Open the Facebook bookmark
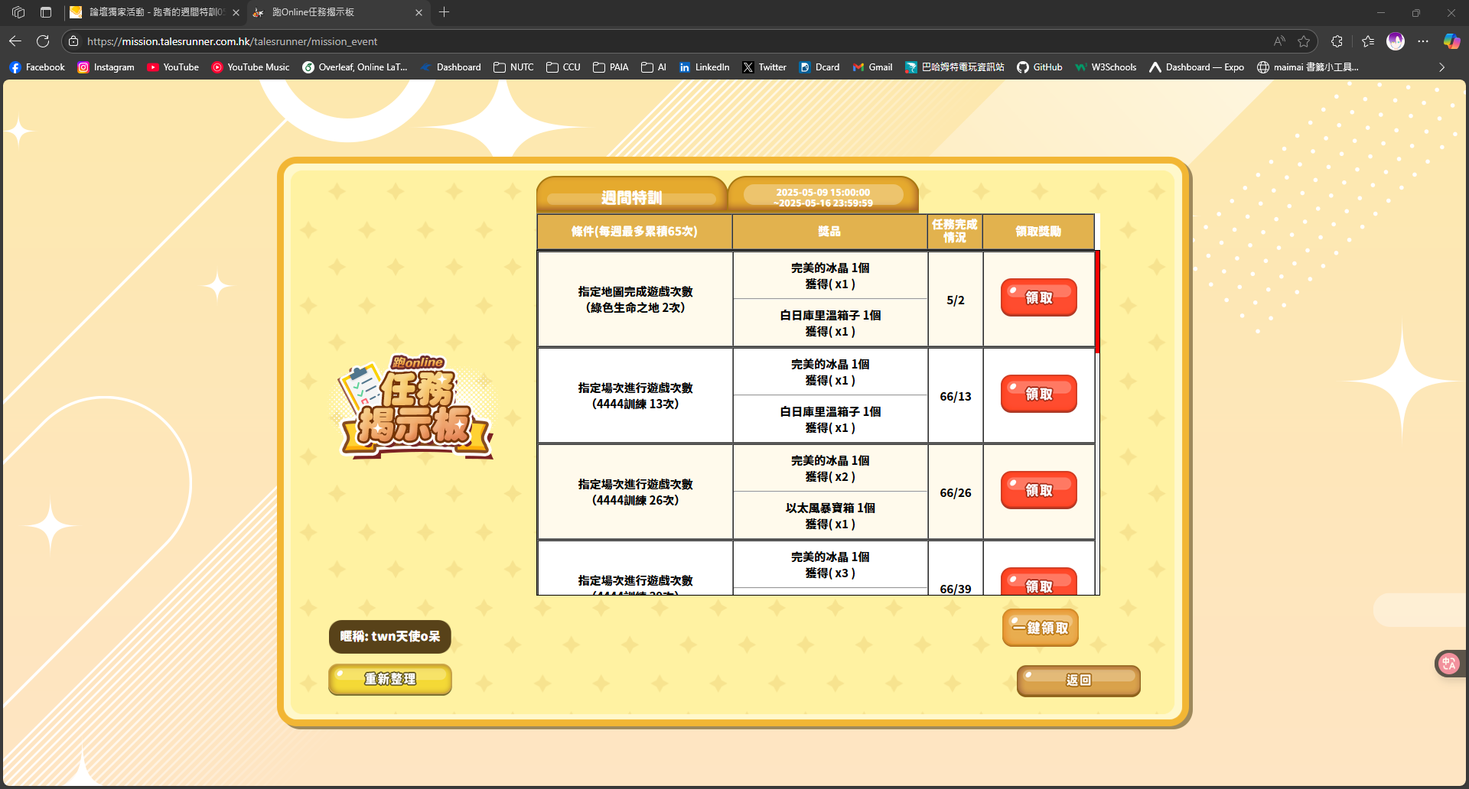 click(37, 67)
